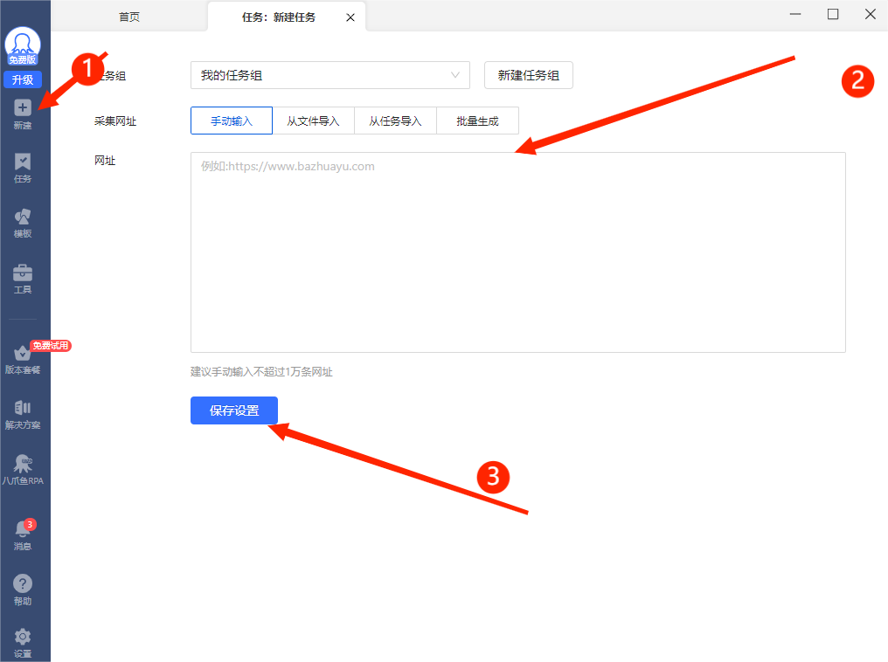Screen dimensions: 888x662
Task: Click the 升级 upgrade badge
Action: (x=21, y=79)
